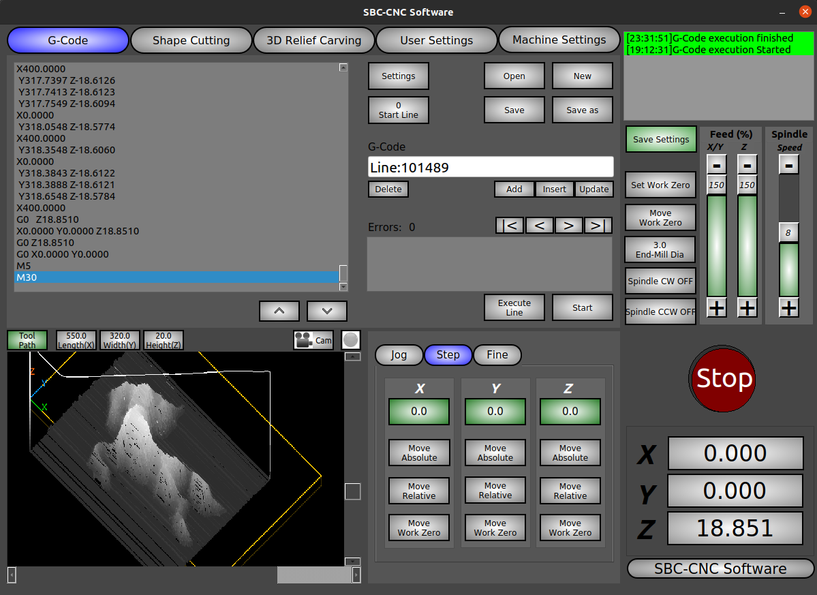Go to the next G-code line
Image resolution: width=817 pixels, height=595 pixels.
point(569,226)
